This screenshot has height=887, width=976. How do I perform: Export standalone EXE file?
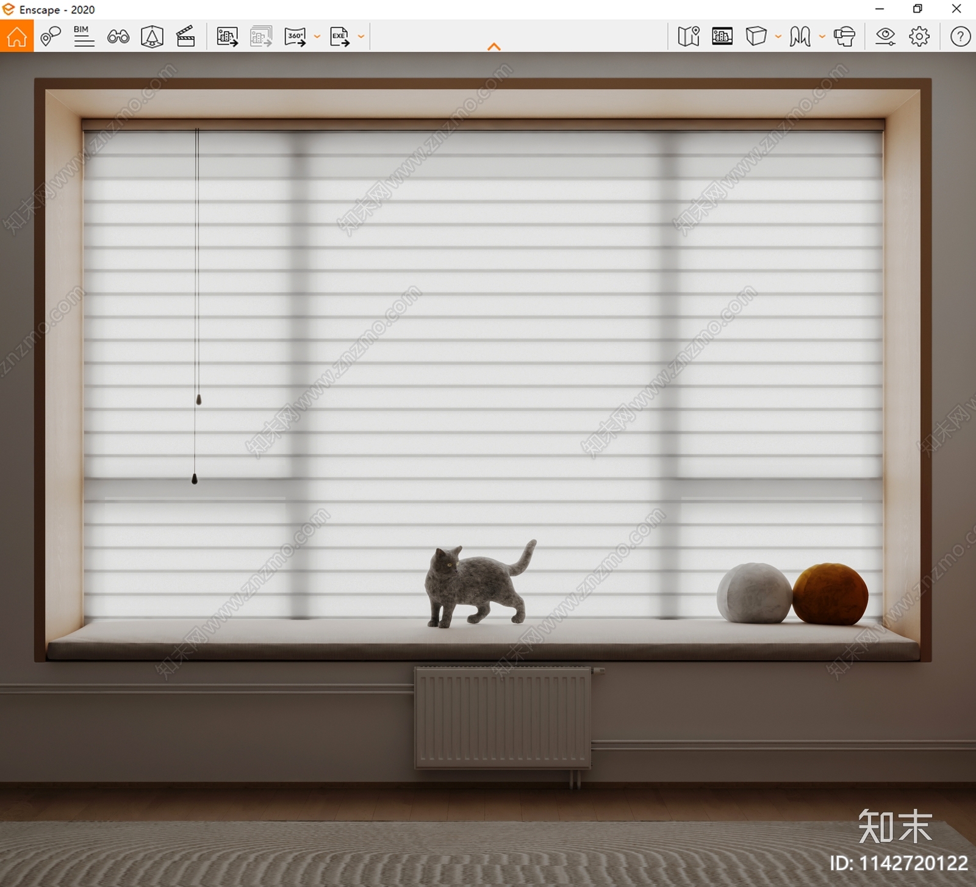point(340,37)
